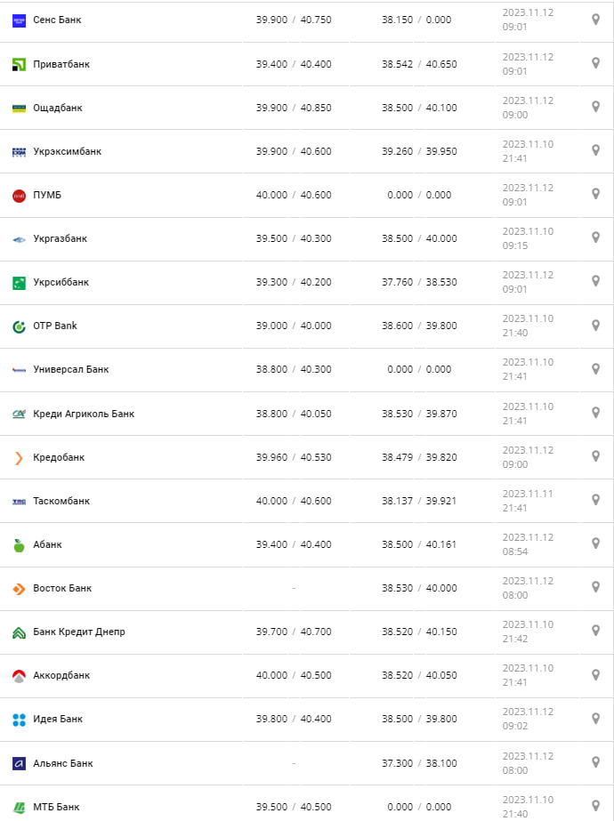Open map location pin for Сенс Банк

pos(596,19)
